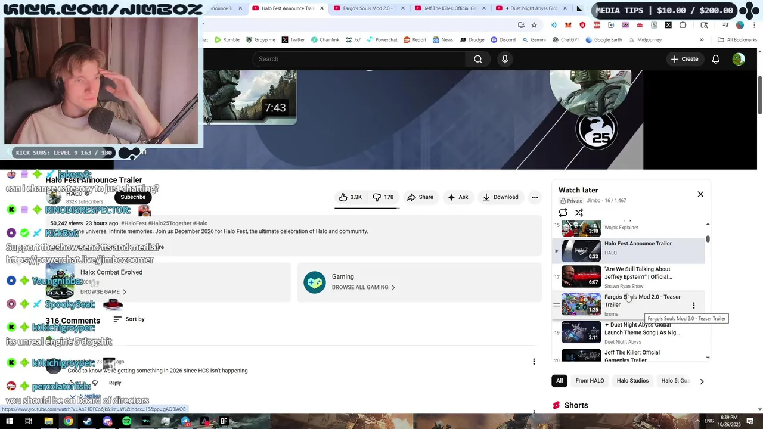The image size is (763, 429).
Task: Select the All filter chip
Action: point(559,381)
